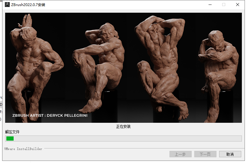The height and width of the screenshot is (163, 247).
Task: Click the empty title bar area
Action: click(x=121, y=5)
